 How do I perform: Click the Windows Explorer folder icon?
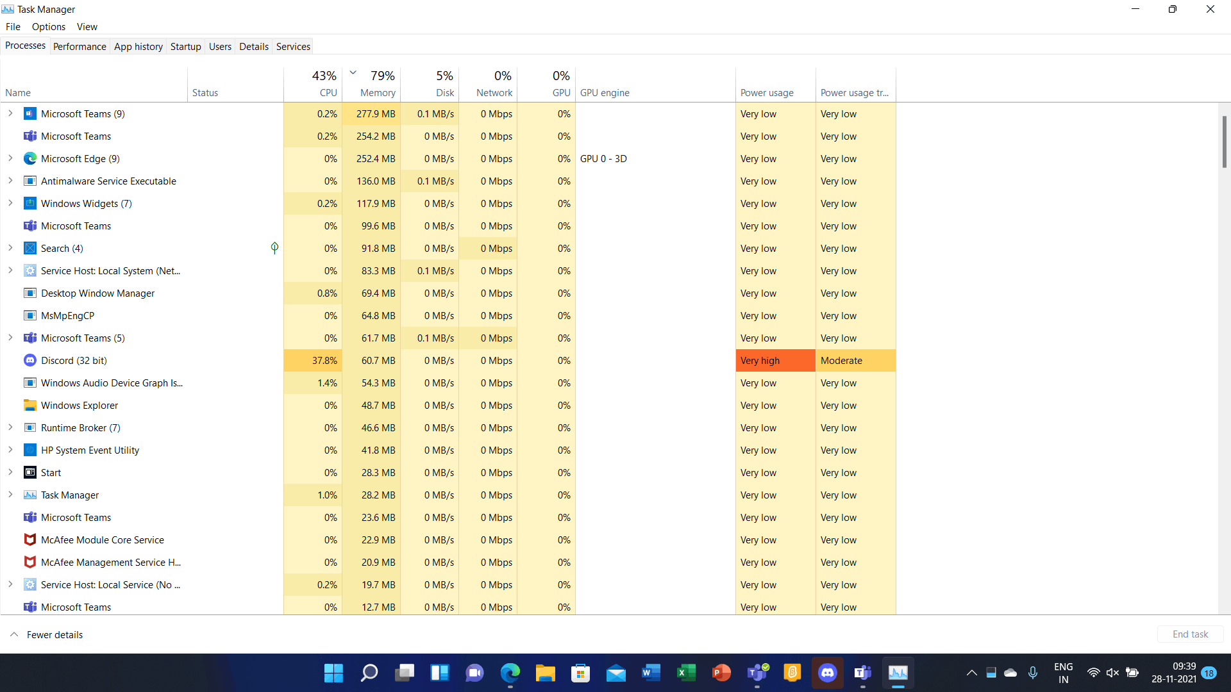click(x=30, y=406)
